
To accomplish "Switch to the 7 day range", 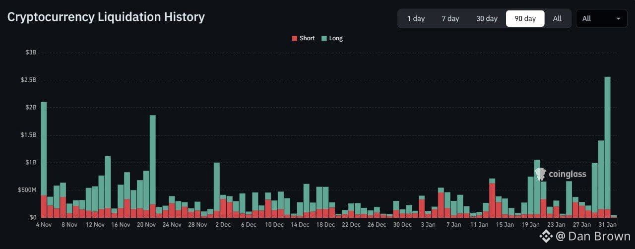I will coord(450,18).
